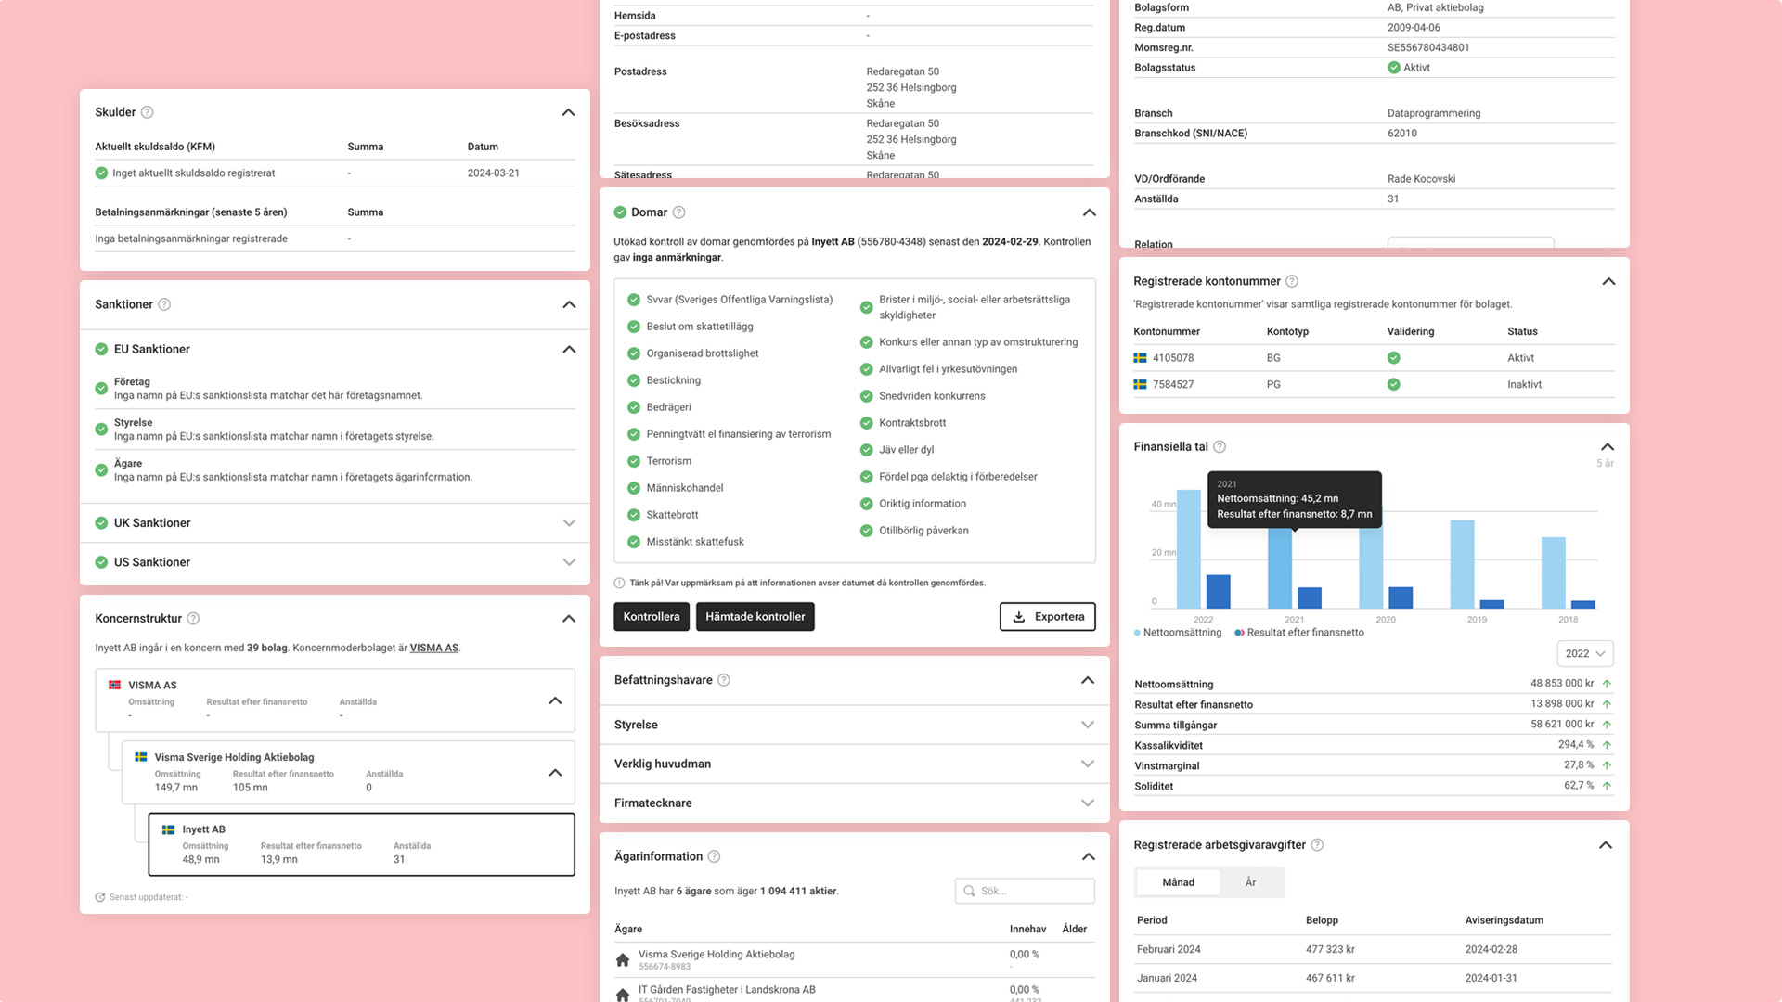The width and height of the screenshot is (1782, 1002).
Task: Click green check icon next to Aktivt status
Action: click(1393, 68)
